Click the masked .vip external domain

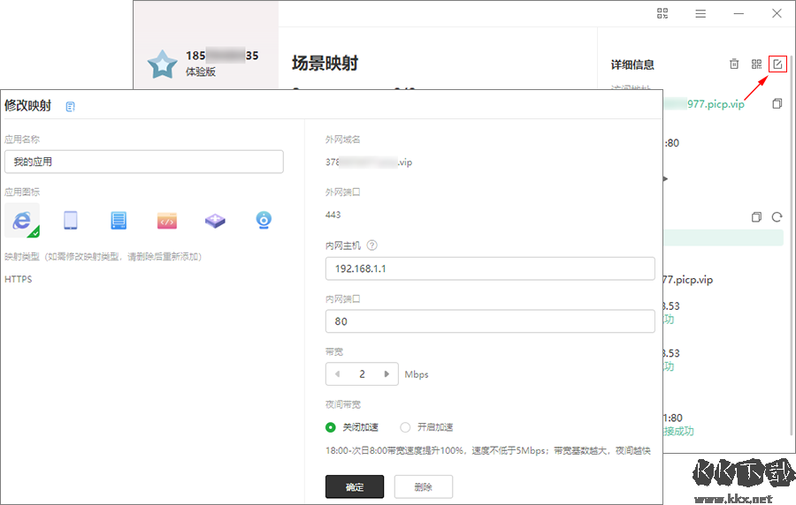tap(369, 162)
